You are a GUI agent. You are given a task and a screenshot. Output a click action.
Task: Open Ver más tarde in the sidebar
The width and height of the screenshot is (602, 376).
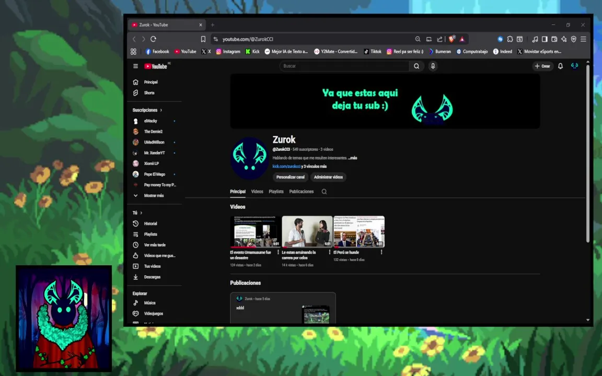(155, 245)
